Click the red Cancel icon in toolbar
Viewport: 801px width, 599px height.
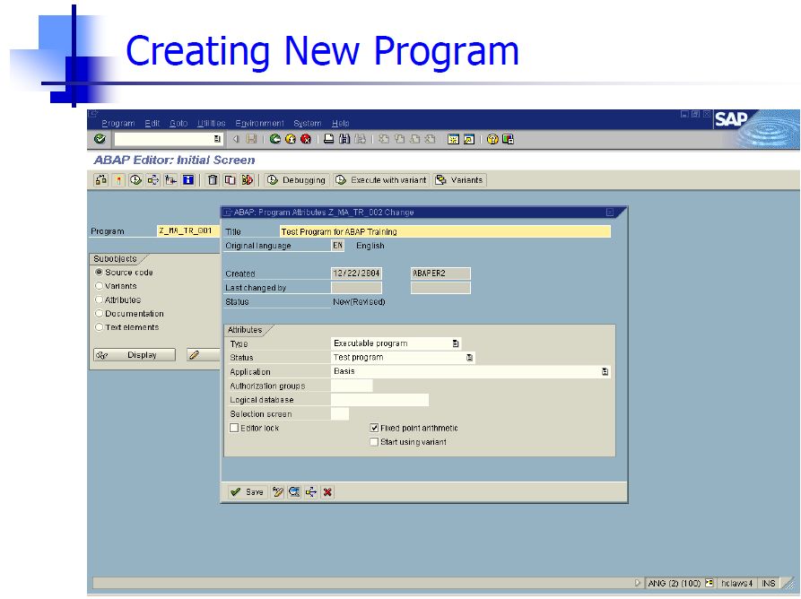pos(306,139)
